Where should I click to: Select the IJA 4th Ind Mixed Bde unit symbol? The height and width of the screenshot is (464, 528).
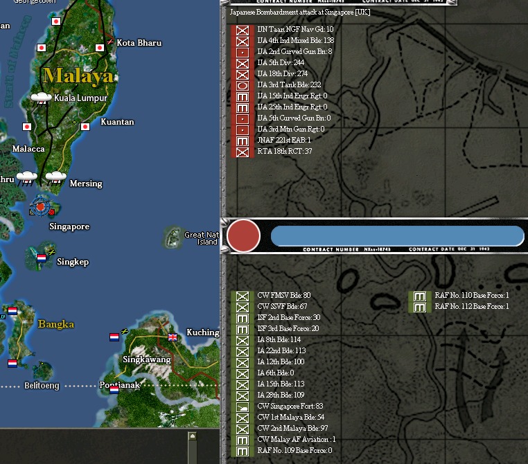tap(243, 42)
